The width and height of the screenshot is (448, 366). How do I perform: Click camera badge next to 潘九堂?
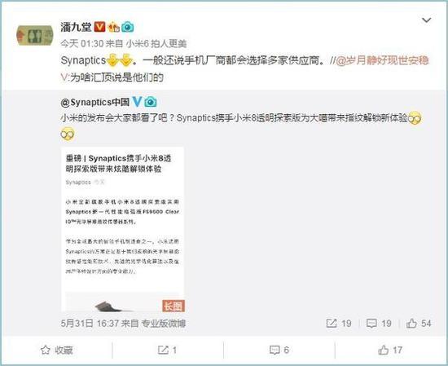pos(127,27)
